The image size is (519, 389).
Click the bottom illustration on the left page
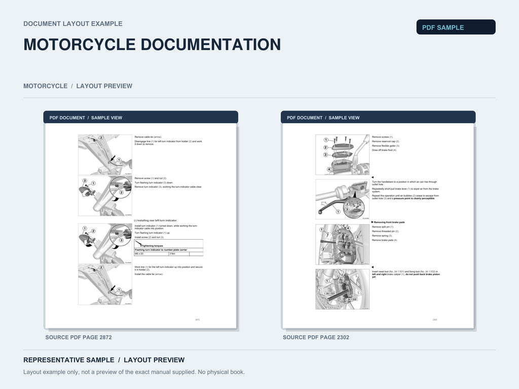click(x=105, y=285)
